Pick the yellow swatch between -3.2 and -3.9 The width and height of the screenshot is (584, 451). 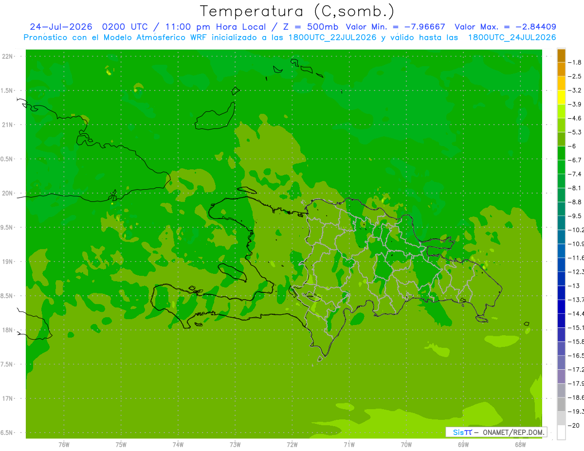point(561,97)
